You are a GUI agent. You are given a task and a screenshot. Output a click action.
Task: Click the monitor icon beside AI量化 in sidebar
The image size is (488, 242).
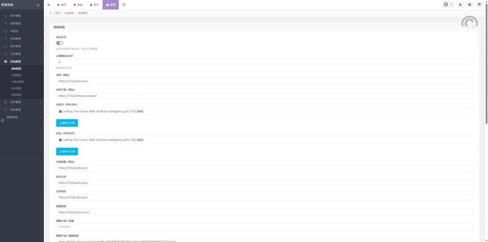(6, 31)
